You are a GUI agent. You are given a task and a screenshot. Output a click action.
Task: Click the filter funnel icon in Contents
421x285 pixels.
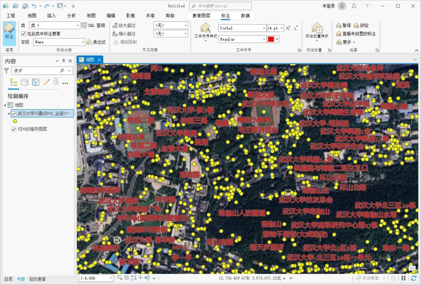coord(7,71)
